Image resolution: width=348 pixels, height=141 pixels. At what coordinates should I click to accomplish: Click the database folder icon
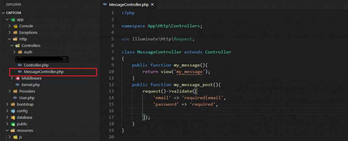pos(13,118)
